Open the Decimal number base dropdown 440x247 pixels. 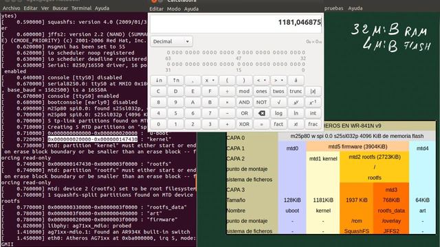pyautogui.click(x=171, y=41)
